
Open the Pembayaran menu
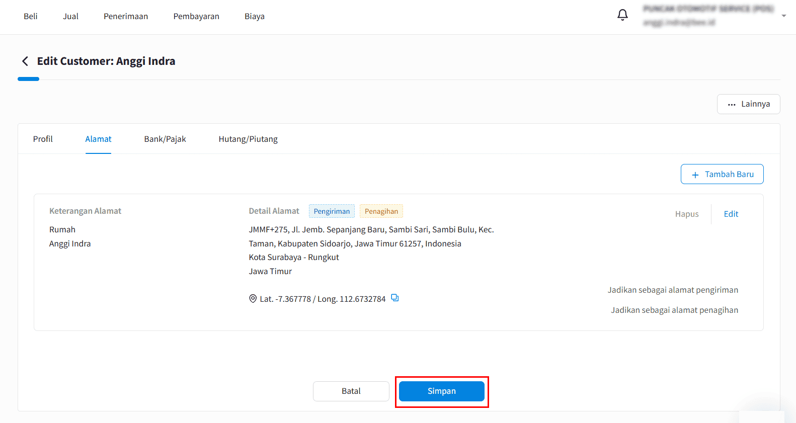pos(196,16)
